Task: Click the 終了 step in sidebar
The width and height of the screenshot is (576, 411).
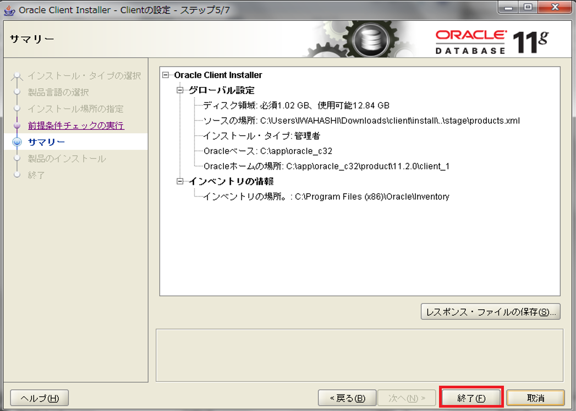Action: click(x=36, y=175)
